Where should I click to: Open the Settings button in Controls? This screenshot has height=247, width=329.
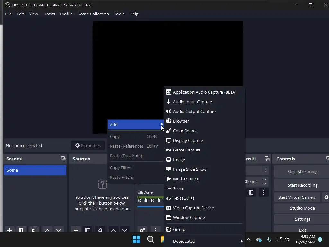(x=302, y=219)
